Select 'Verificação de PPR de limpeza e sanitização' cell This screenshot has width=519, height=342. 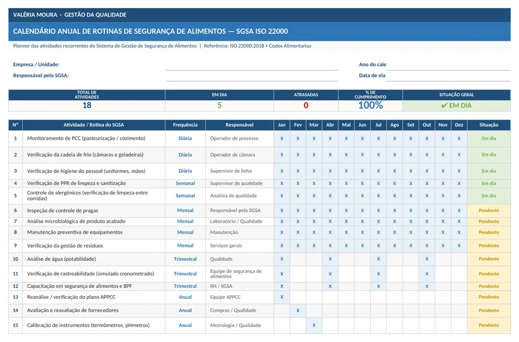tap(93, 184)
